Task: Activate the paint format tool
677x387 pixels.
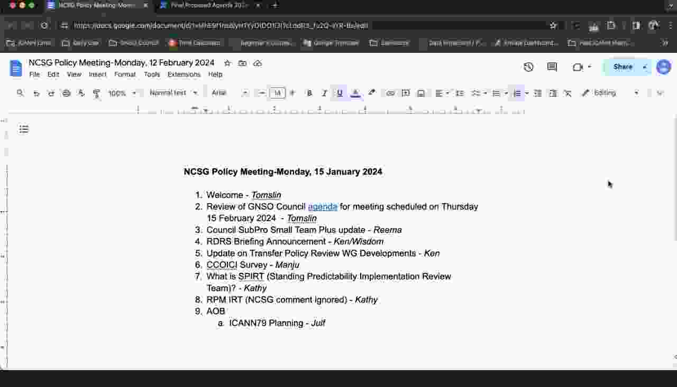Action: point(96,93)
